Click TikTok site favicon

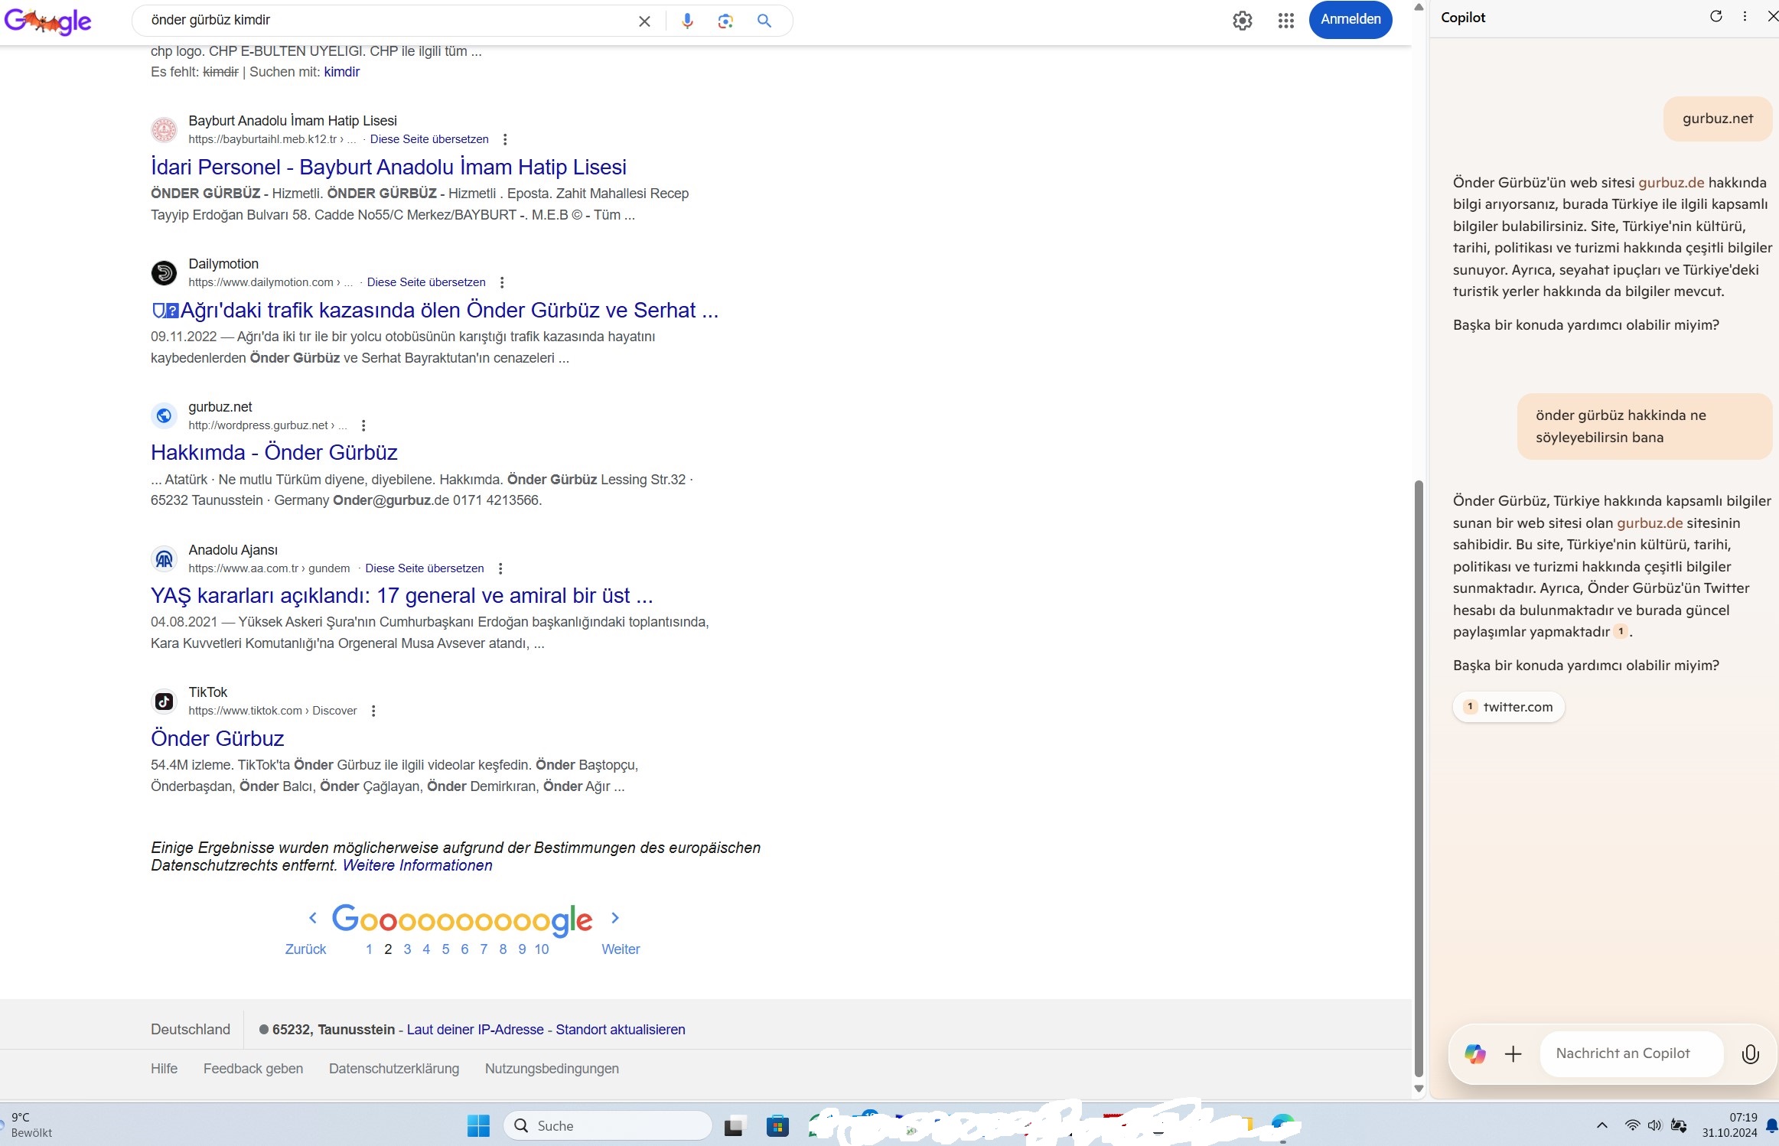164,702
